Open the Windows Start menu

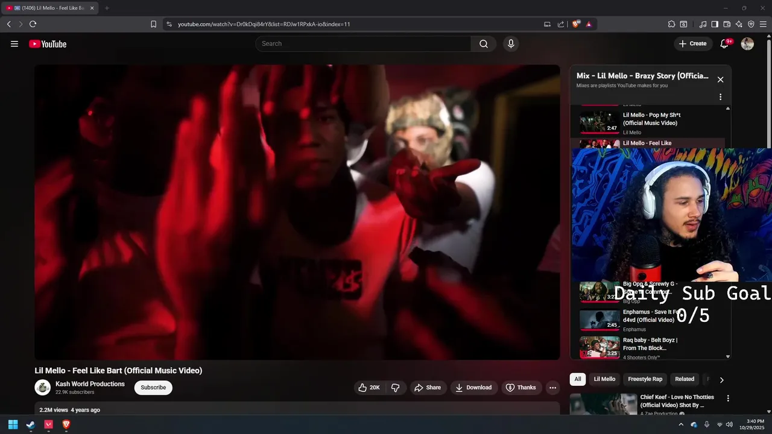click(x=13, y=424)
